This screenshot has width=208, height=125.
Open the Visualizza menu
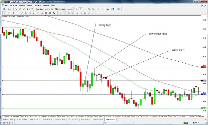pyautogui.click(x=13, y=5)
